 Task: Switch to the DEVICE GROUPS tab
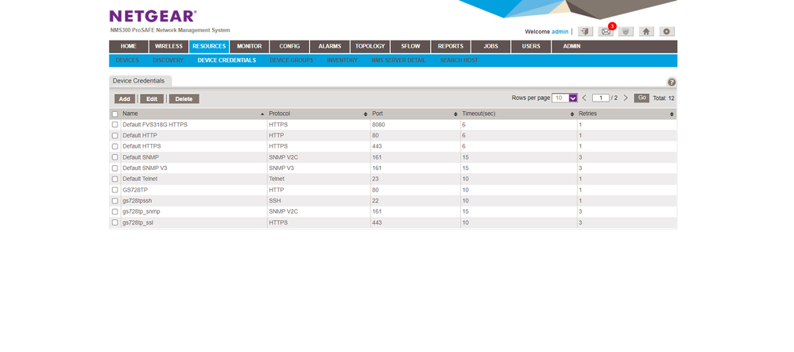click(291, 60)
